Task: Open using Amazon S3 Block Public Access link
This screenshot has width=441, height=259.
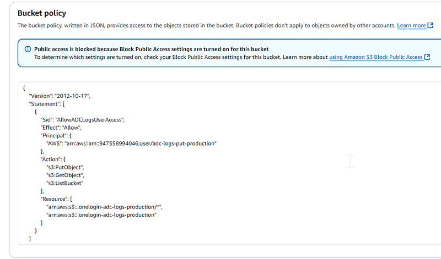Action: point(376,57)
